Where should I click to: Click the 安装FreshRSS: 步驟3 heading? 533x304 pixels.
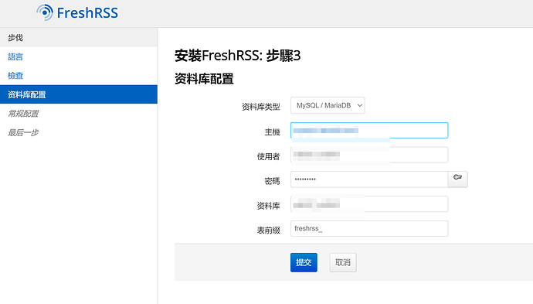pyautogui.click(x=237, y=56)
